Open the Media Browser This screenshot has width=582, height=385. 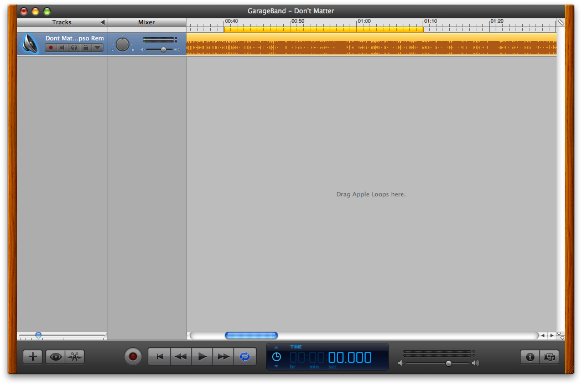click(549, 357)
